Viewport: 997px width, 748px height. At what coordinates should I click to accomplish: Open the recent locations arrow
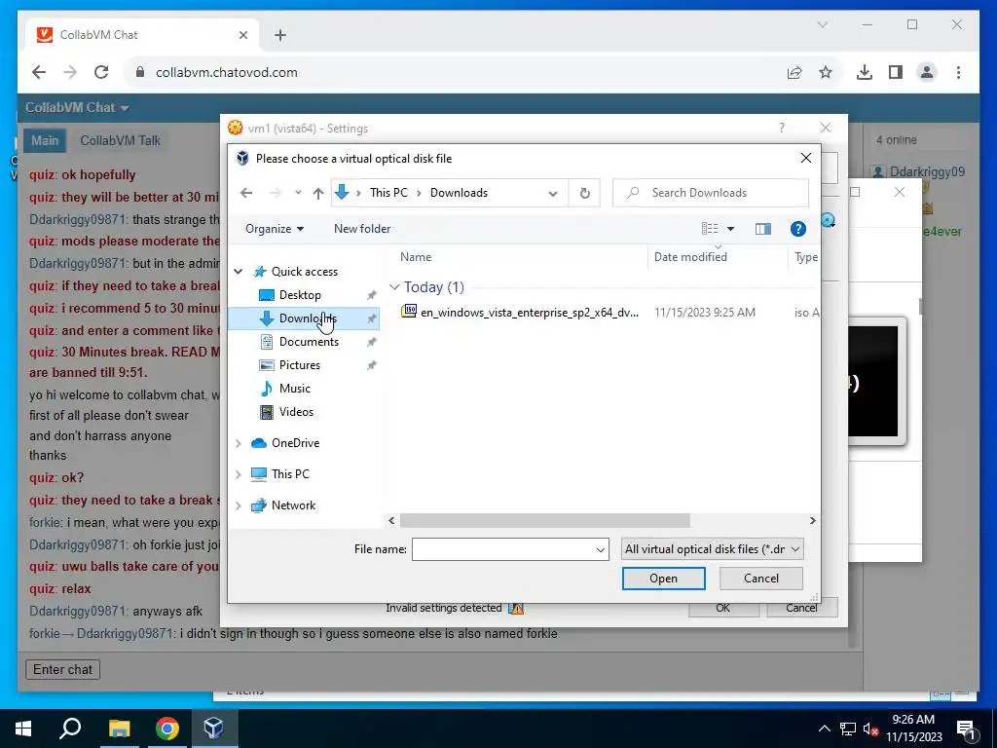(x=298, y=193)
